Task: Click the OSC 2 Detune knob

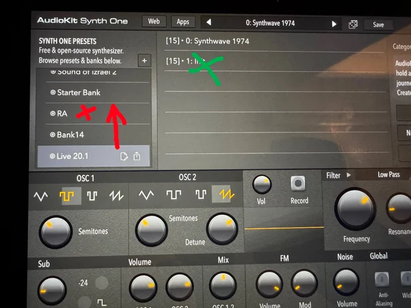Action: pyautogui.click(x=222, y=229)
